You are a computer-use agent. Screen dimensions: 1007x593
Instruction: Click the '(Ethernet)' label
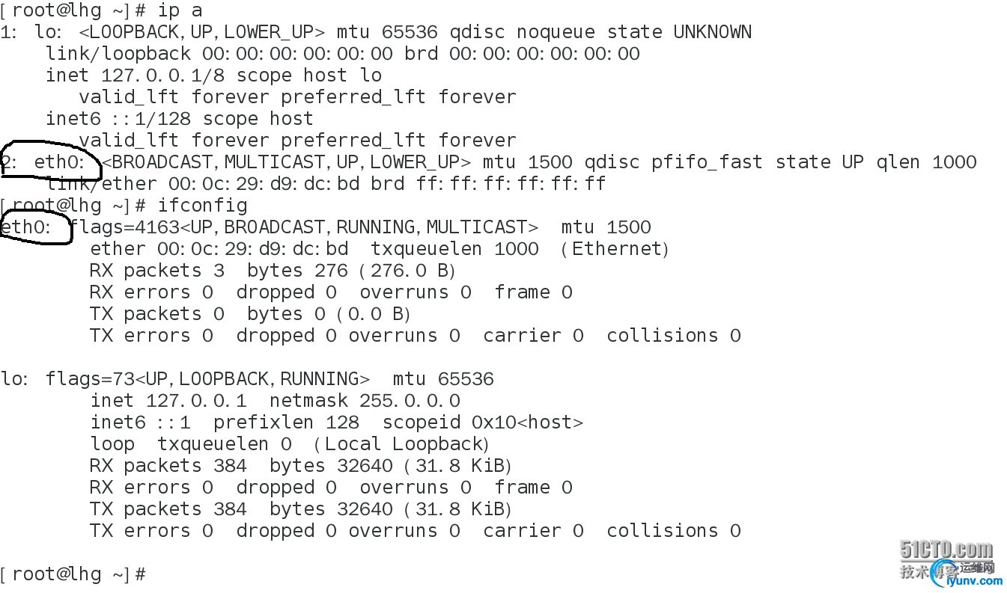click(614, 249)
